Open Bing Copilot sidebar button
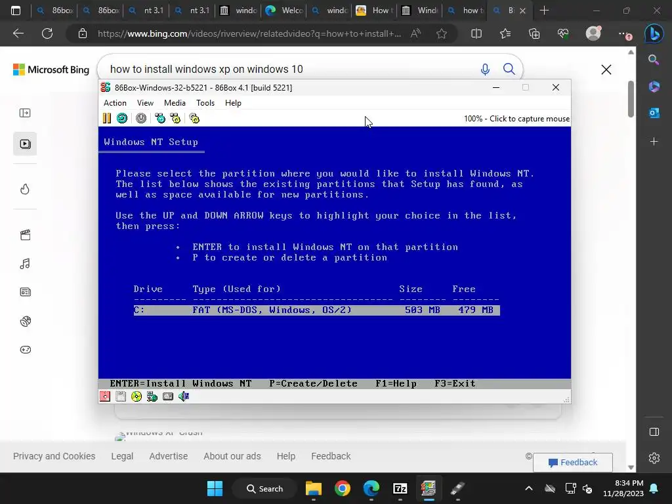This screenshot has width=672, height=504. (654, 33)
